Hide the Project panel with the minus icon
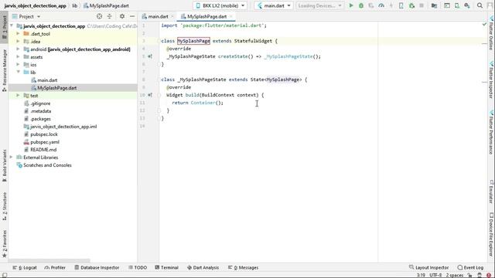The width and height of the screenshot is (495, 278). [x=132, y=16]
